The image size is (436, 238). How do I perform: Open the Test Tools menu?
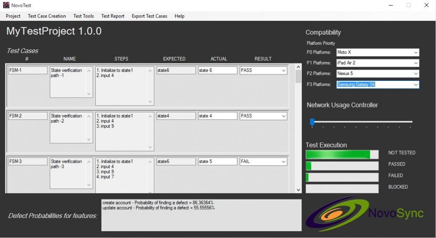point(83,16)
